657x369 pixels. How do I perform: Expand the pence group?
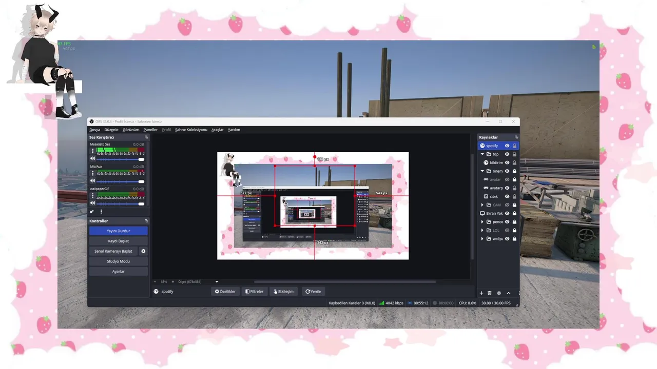[482, 222]
